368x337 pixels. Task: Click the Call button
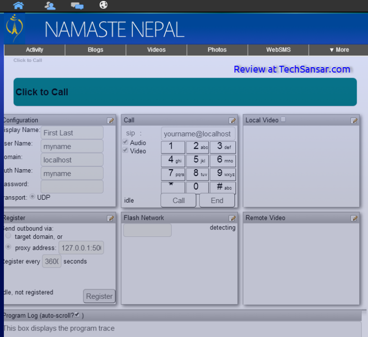coord(179,201)
